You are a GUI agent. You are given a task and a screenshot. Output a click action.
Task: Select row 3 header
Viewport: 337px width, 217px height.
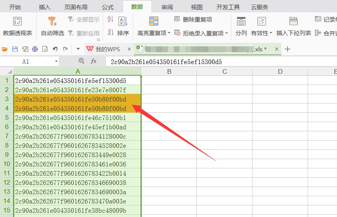pyautogui.click(x=7, y=99)
